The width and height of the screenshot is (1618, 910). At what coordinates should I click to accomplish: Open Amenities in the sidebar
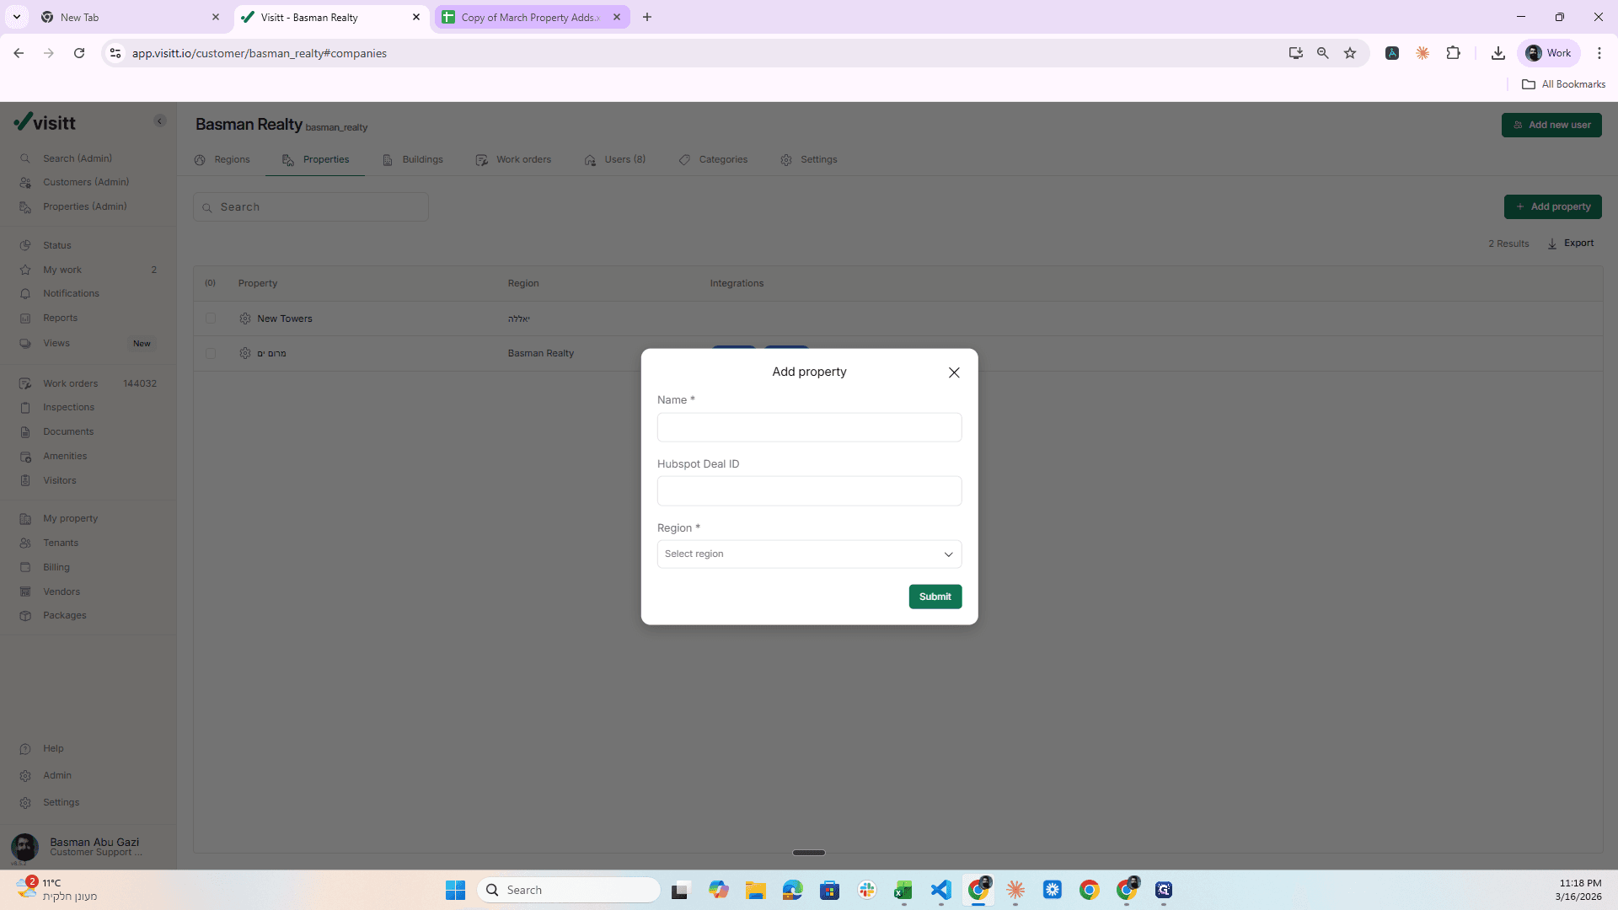(x=65, y=456)
